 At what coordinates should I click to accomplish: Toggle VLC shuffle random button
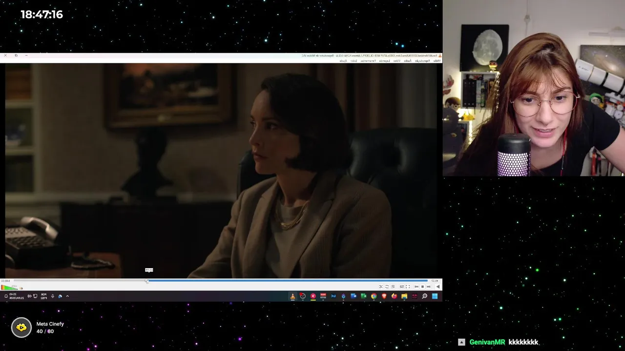(x=381, y=287)
